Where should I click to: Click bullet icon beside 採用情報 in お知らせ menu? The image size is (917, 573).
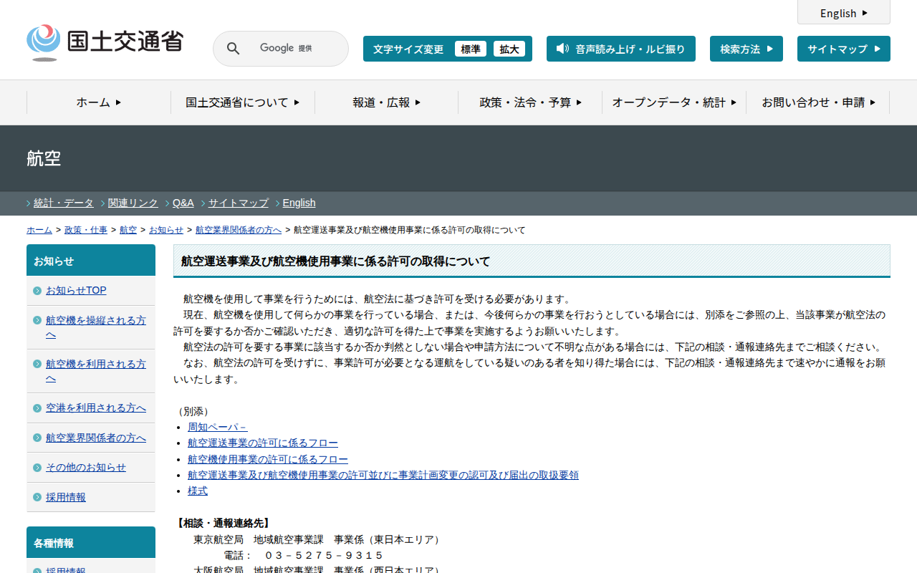click(x=37, y=497)
